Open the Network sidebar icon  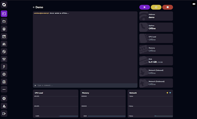tap(4, 59)
